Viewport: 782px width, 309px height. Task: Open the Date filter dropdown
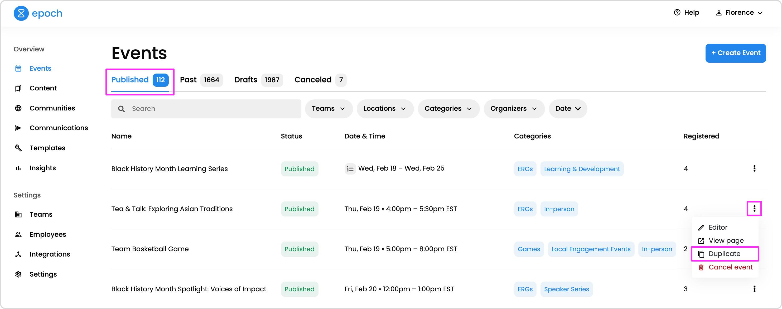pos(568,109)
